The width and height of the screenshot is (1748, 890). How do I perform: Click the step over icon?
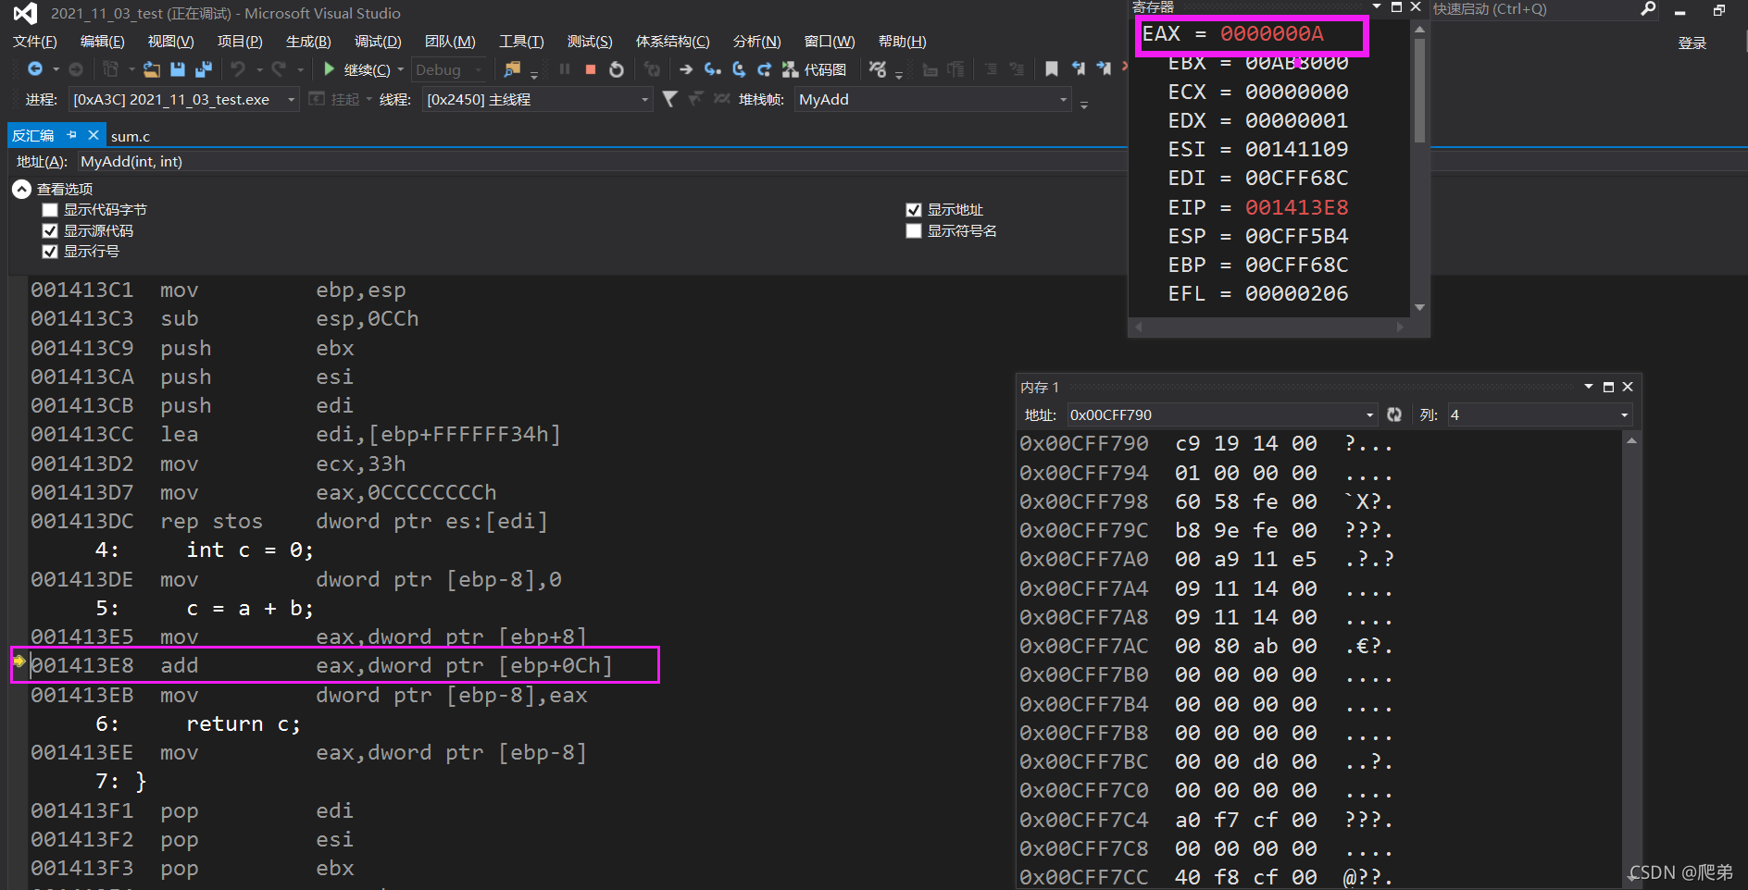pyautogui.click(x=739, y=69)
